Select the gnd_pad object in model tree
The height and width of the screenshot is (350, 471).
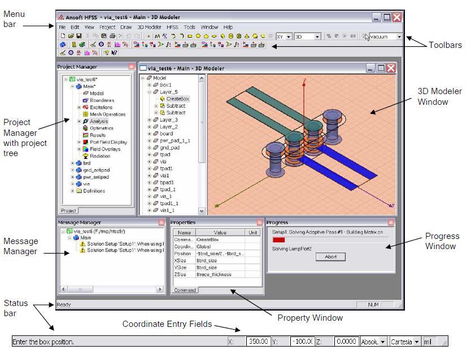click(x=169, y=148)
